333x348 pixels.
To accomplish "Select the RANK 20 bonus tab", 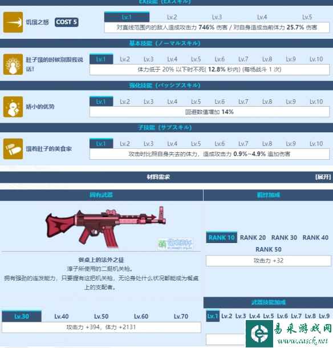I will [253, 237].
